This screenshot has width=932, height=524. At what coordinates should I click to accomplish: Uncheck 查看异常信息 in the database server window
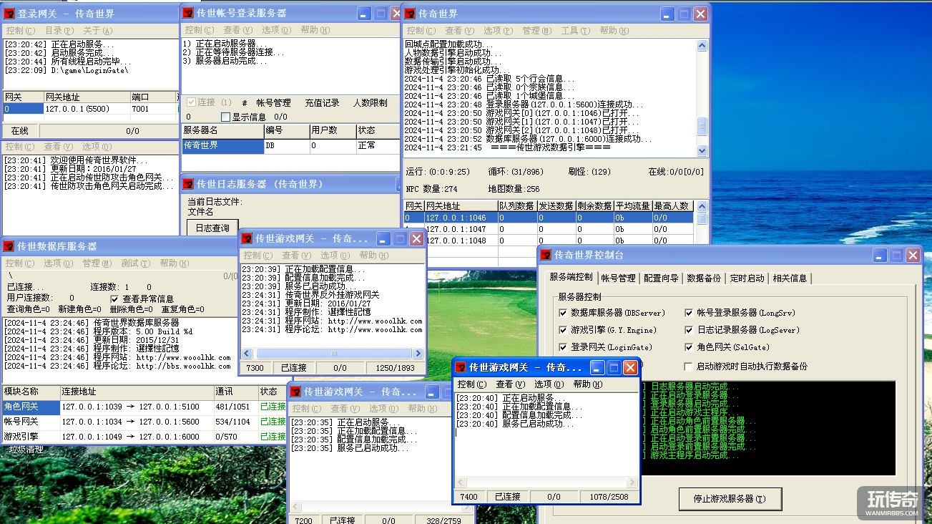click(x=114, y=299)
